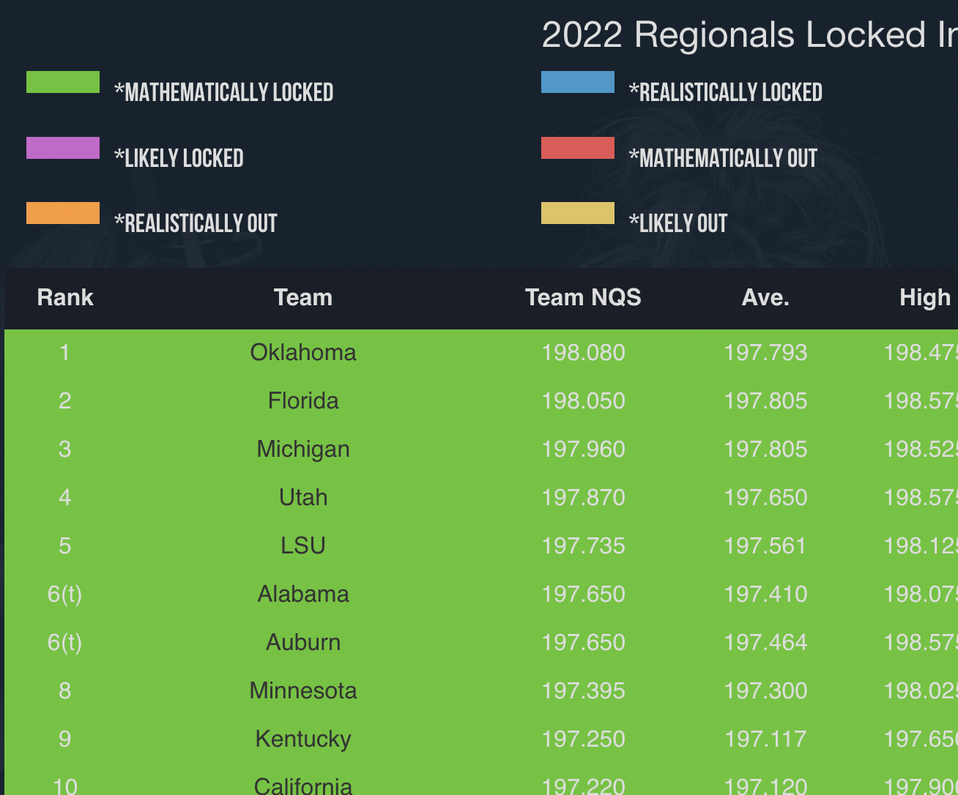This screenshot has width=958, height=795.
Task: Click Auburn's Team NQS value 197.650
Action: click(x=583, y=642)
